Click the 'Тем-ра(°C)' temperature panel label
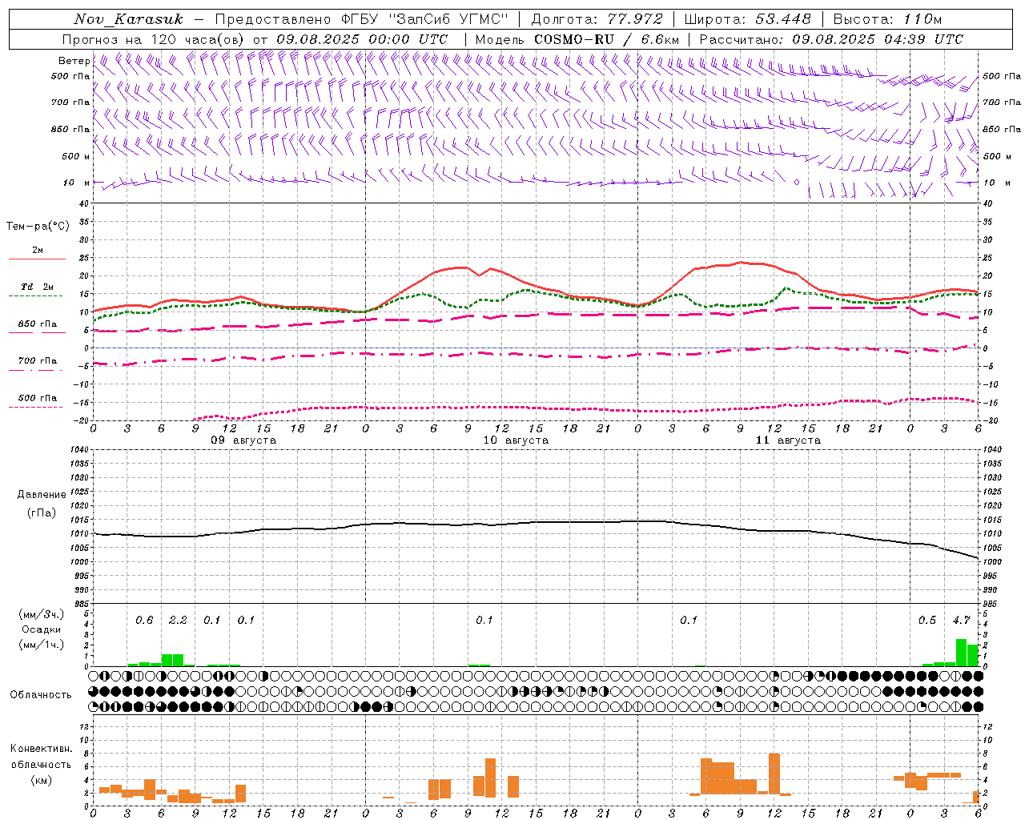This screenshot has height=820, width=1025. (x=38, y=227)
